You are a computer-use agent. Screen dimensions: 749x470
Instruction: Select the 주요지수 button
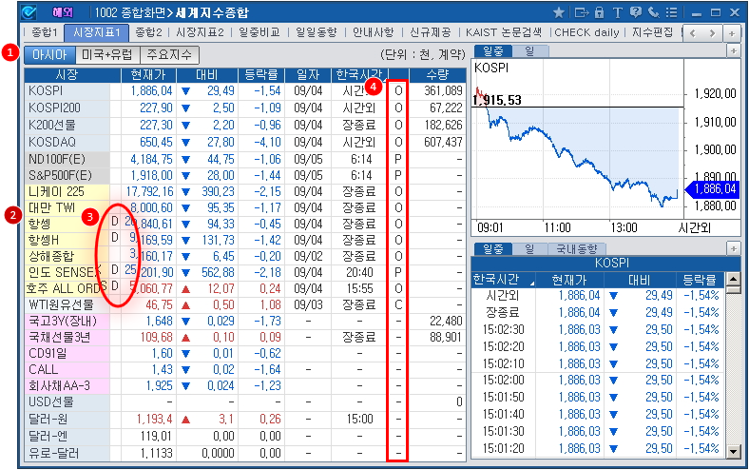coord(169,54)
